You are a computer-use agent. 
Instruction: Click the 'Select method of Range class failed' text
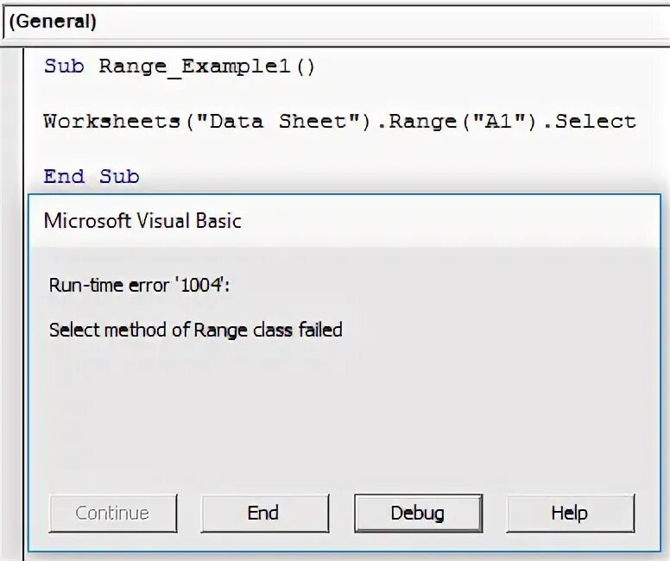click(x=195, y=329)
